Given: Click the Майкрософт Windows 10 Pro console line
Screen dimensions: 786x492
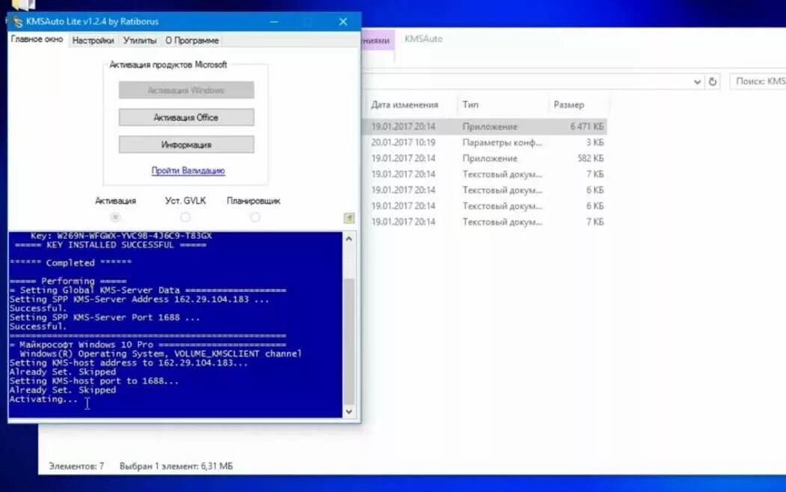Looking at the screenshot, I should (148, 345).
